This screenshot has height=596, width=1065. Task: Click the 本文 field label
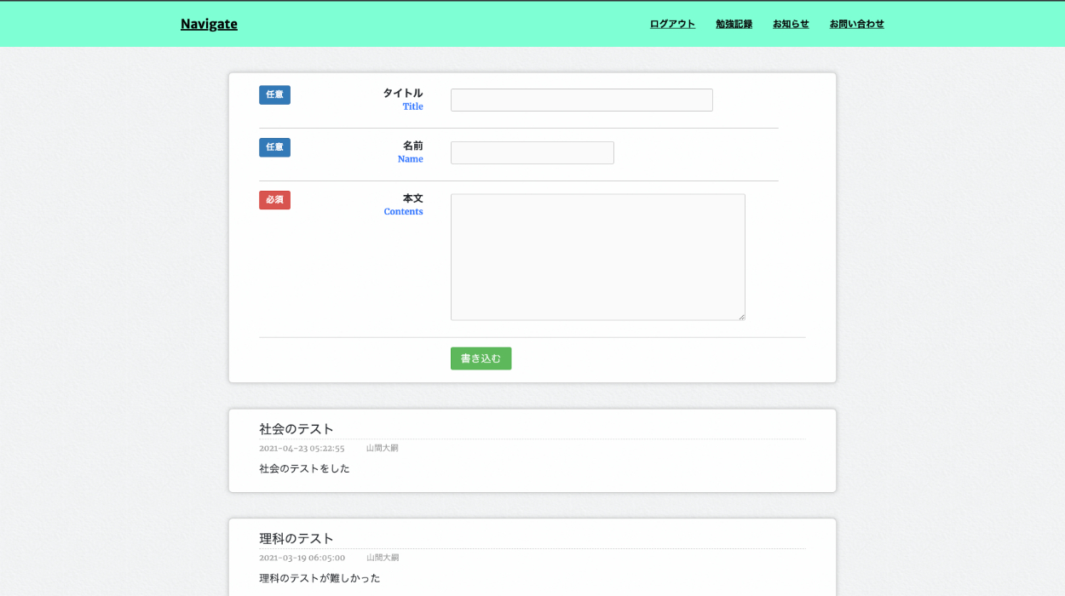click(412, 198)
